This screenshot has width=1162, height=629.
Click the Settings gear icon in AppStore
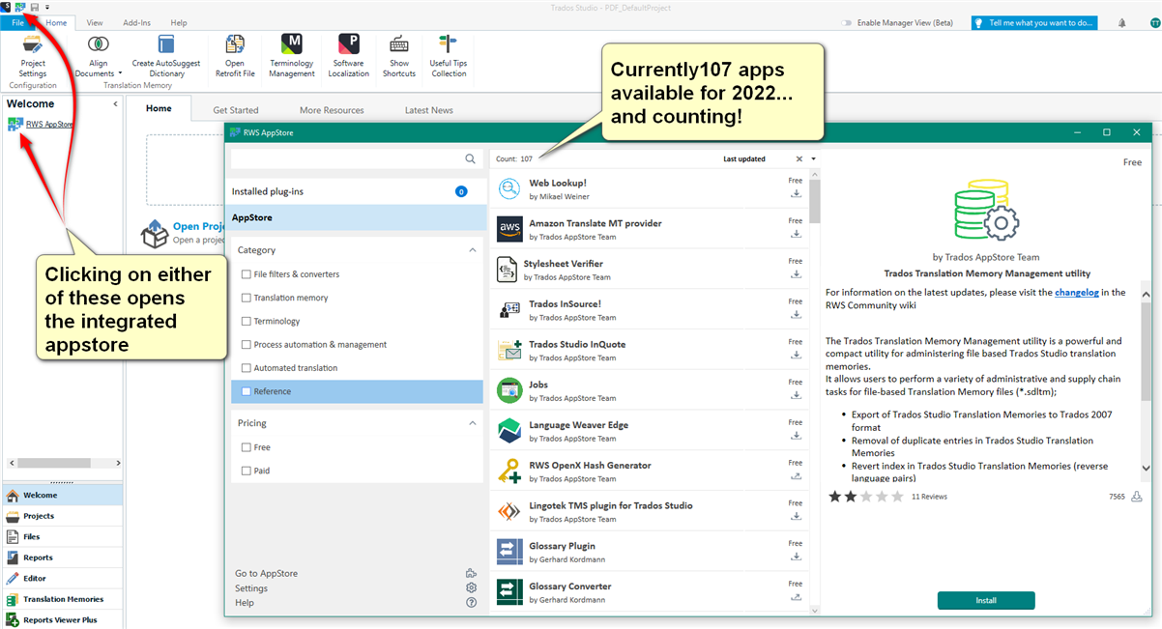471,587
